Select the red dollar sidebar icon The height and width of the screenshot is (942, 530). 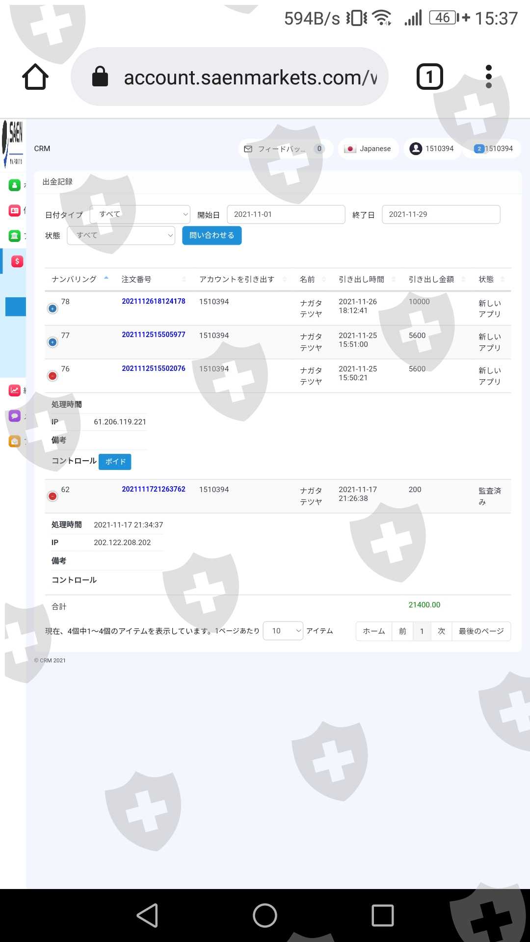click(17, 262)
